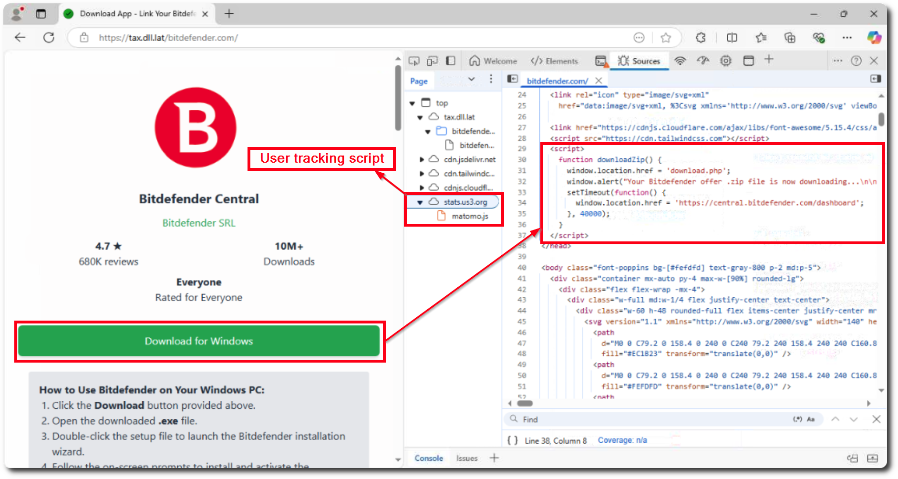Click the browser address bar URL

168,38
